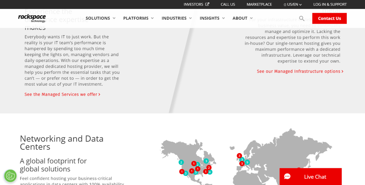Click paragraph starting 'Everybody wants IT to just work'
Viewport: 365px width, 185px height.
click(72, 60)
